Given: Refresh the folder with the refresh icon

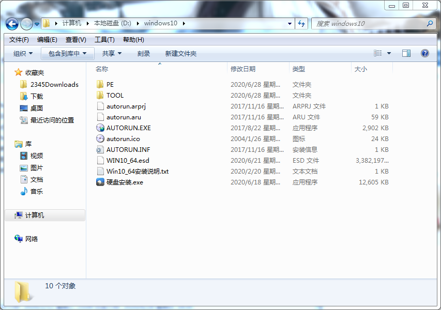Looking at the screenshot, I should (301, 24).
